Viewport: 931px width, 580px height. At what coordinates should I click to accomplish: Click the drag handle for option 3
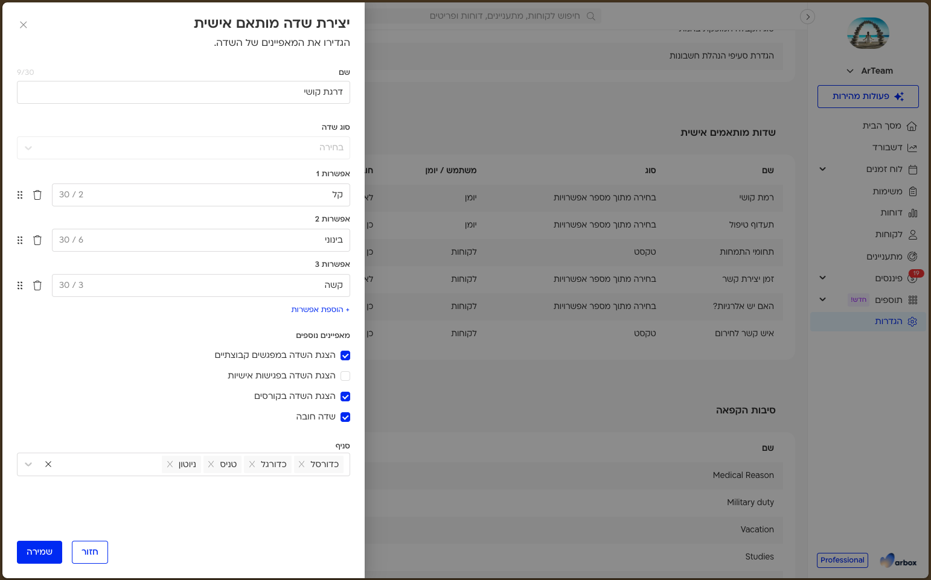point(20,285)
